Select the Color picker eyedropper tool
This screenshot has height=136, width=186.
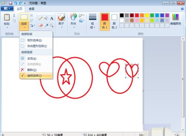pyautogui.click(x=46, y=26)
